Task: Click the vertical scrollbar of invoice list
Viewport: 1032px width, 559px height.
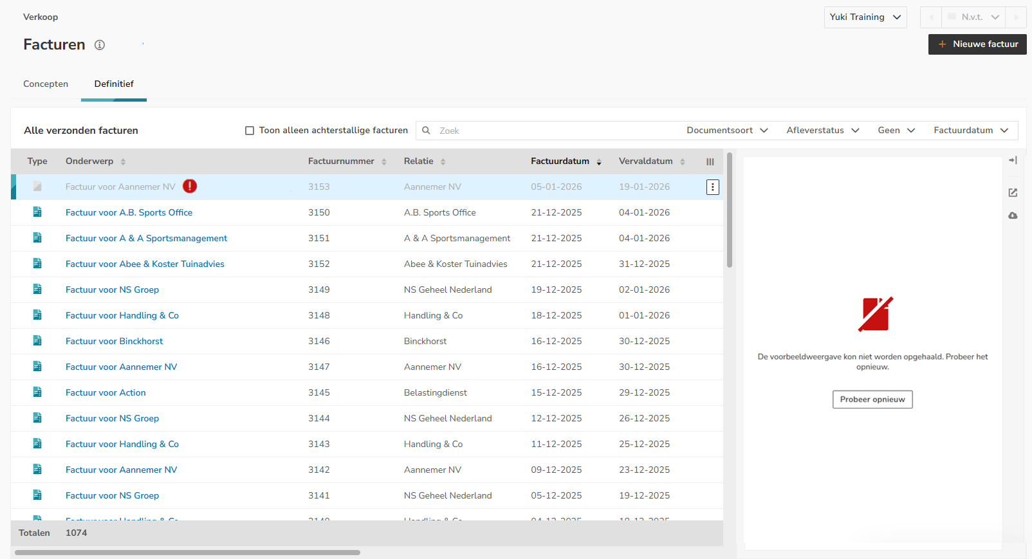Action: tap(730, 210)
